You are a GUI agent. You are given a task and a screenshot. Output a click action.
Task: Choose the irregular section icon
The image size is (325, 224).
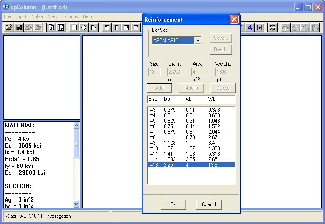94,27
